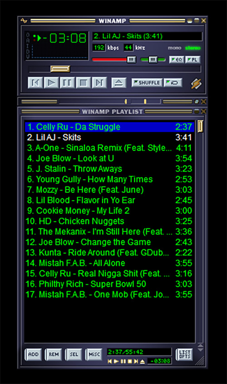Click the volume slider handle
Screen dimensions: 227x384
(132, 60)
